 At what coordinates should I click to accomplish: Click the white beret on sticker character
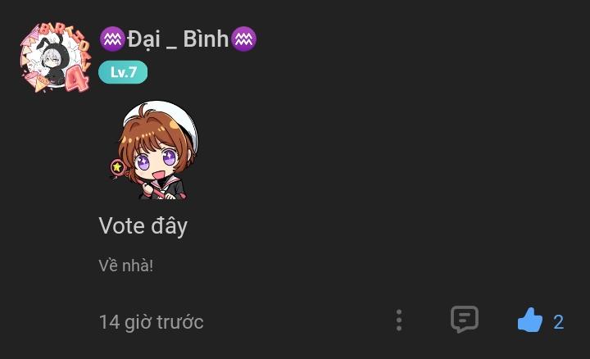(x=166, y=116)
